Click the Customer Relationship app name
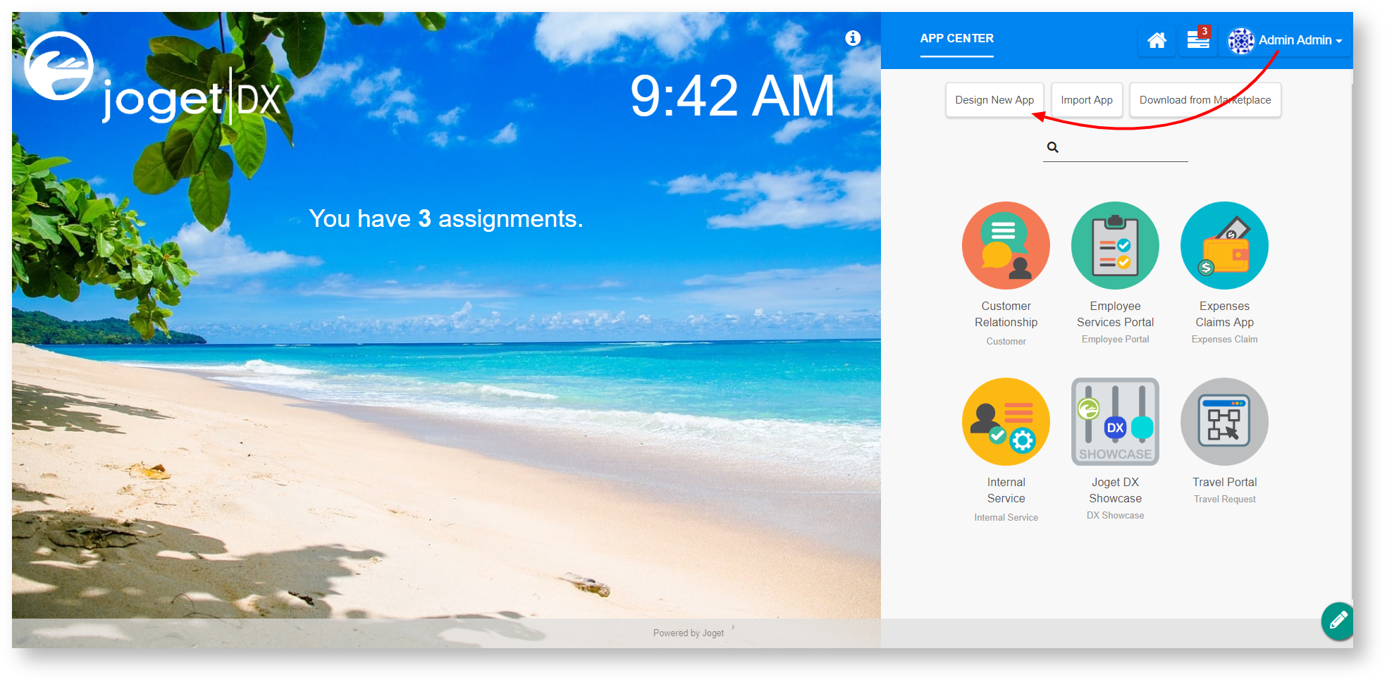The image size is (1387, 682). [1006, 314]
